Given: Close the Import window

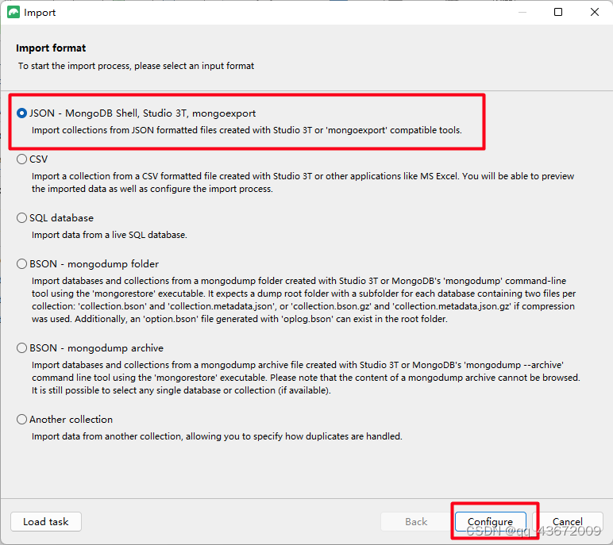Looking at the screenshot, I should (x=595, y=12).
